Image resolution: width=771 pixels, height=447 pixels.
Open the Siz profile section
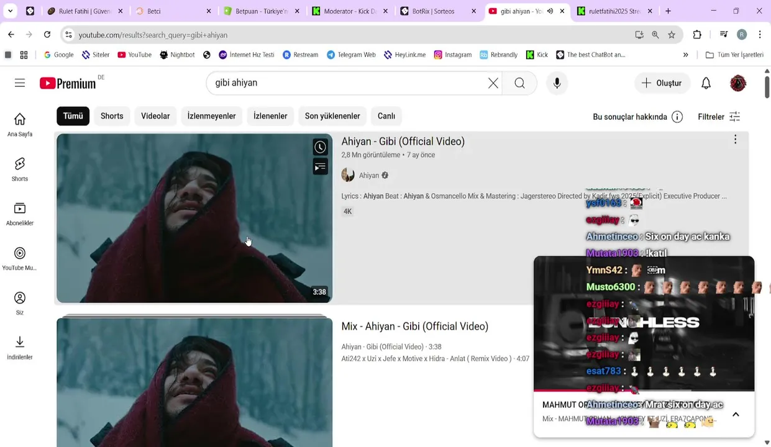coord(20,304)
